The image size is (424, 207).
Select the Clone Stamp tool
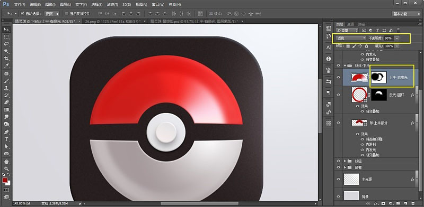coord(6,88)
